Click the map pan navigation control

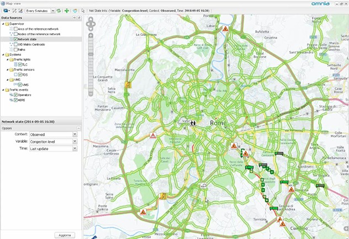91,24
